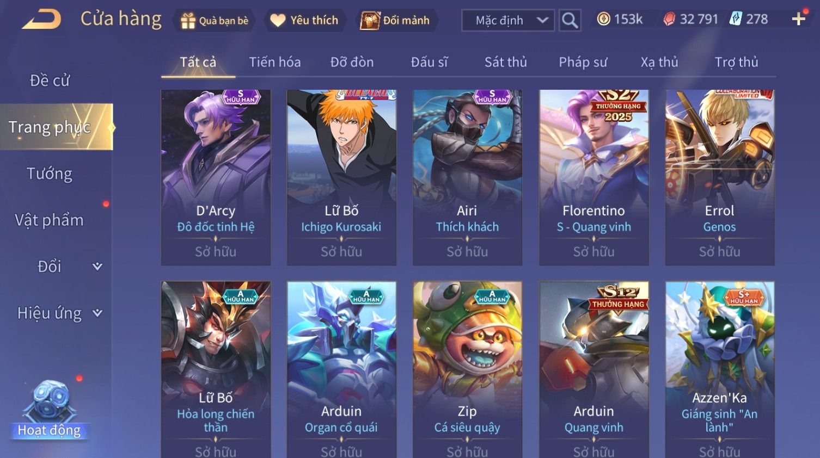Open the Errol Genos skin card

[x=720, y=177]
